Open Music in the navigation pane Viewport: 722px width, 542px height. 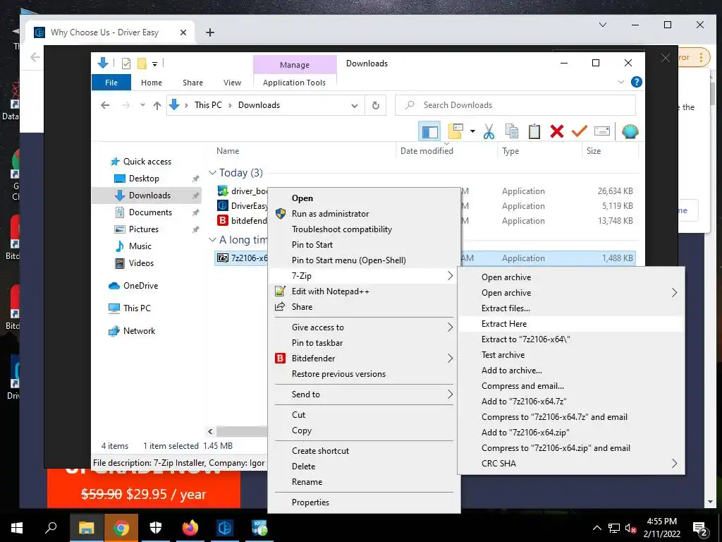point(140,246)
